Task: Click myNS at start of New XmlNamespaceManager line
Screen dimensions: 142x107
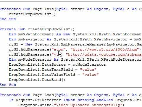Action: pos(14,44)
